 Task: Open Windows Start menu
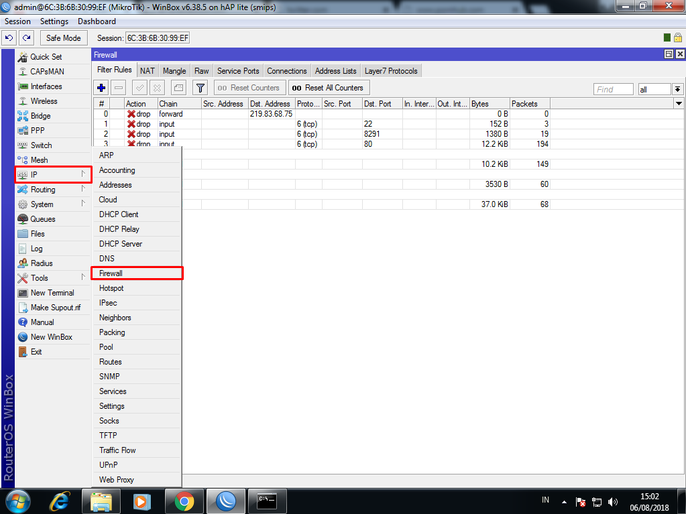coord(17,501)
